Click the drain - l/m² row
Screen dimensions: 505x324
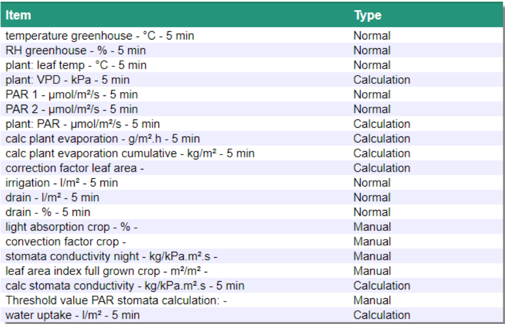[53, 197]
